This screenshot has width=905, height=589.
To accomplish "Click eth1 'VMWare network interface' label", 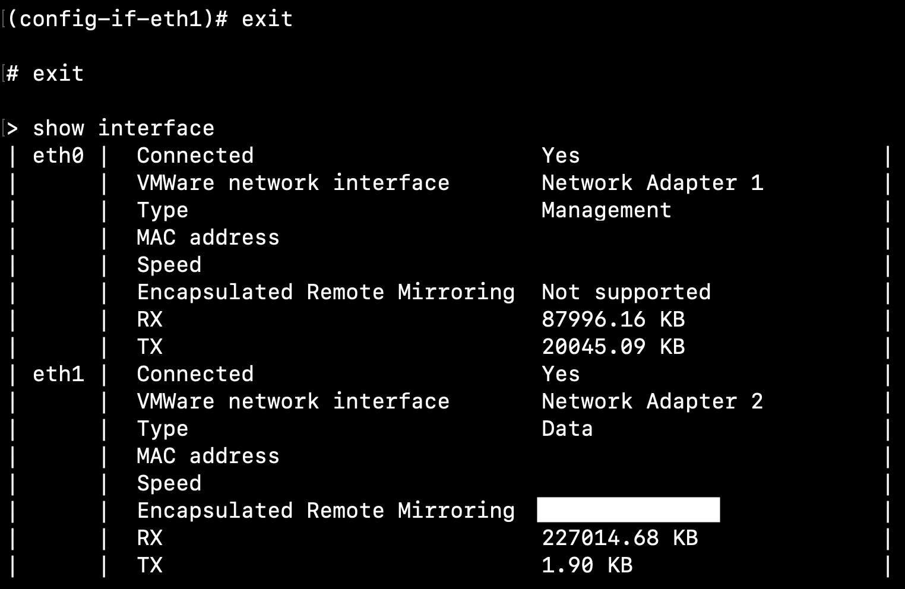I will pyautogui.click(x=293, y=401).
